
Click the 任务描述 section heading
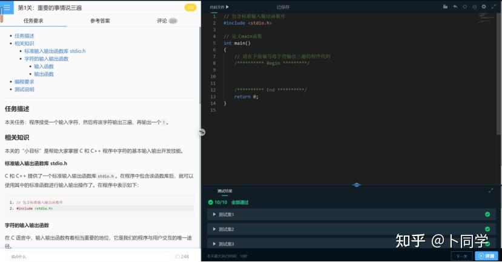(17, 109)
